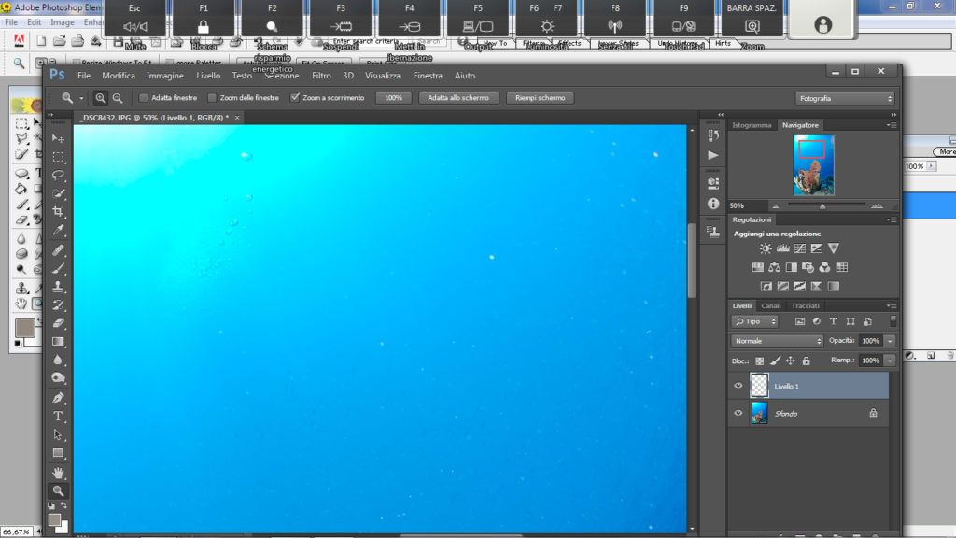Screen dimensions: 956x538
Task: Hide the Livello 1 layer
Action: click(x=738, y=386)
